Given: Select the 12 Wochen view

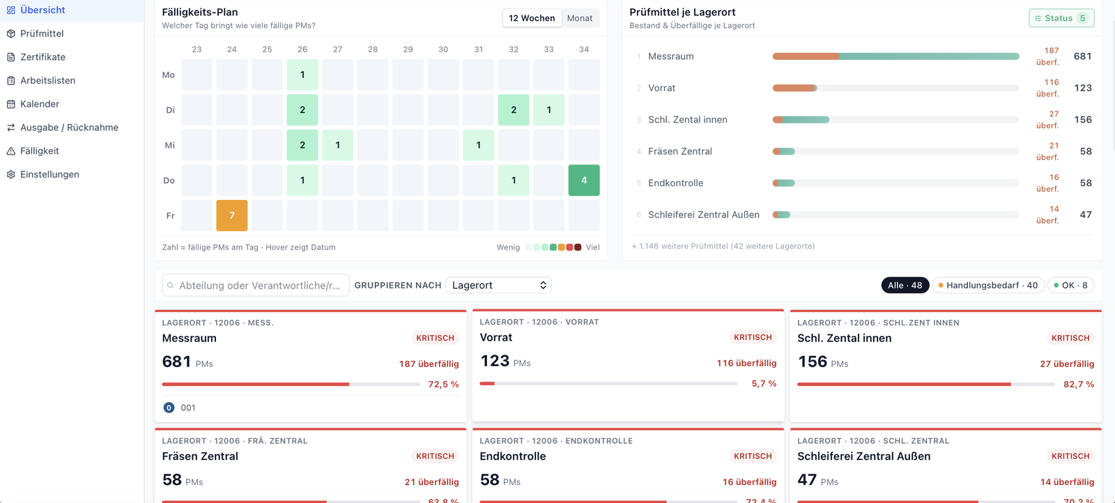Looking at the screenshot, I should click(532, 18).
